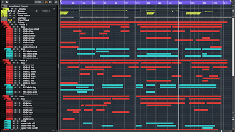Click the square visibility agents icon
235x132 pixels.
(50, 2)
